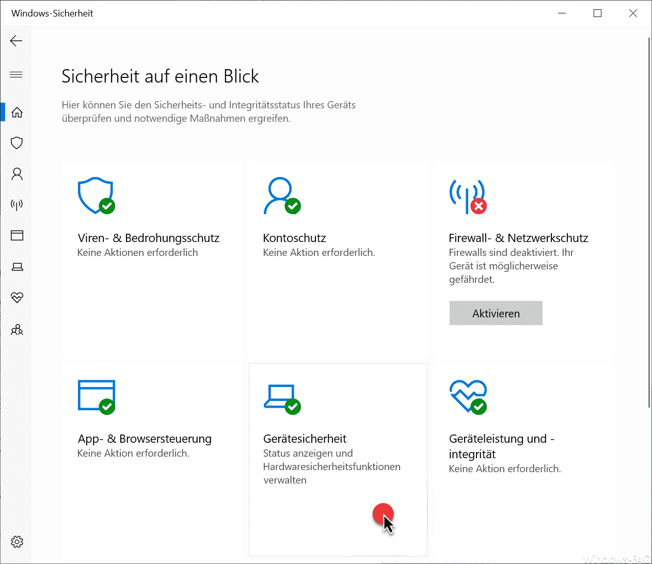Open family options people icon in sidebar
The image size is (652, 564).
[x=17, y=329]
